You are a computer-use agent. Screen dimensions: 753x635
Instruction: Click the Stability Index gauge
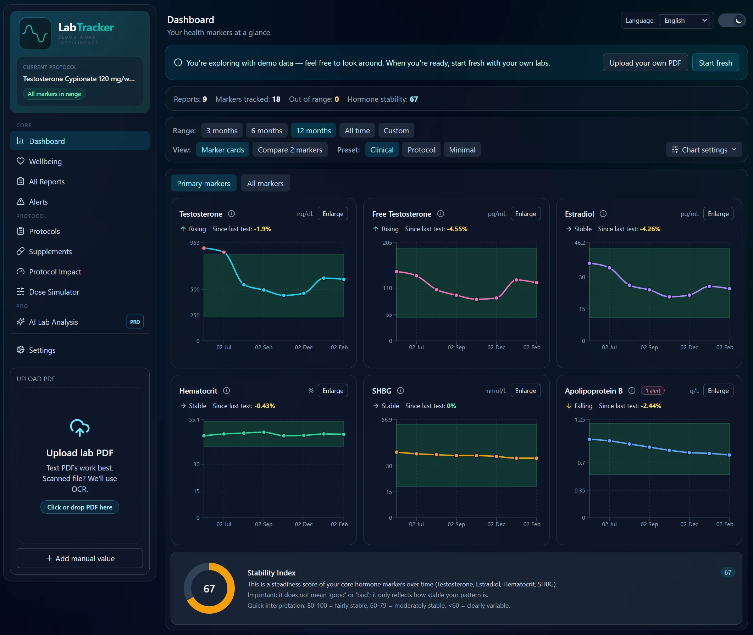pos(209,588)
